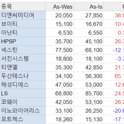
Task: Select As-Was value 42,050 for 코웨이
Action: [x=60, y=102]
